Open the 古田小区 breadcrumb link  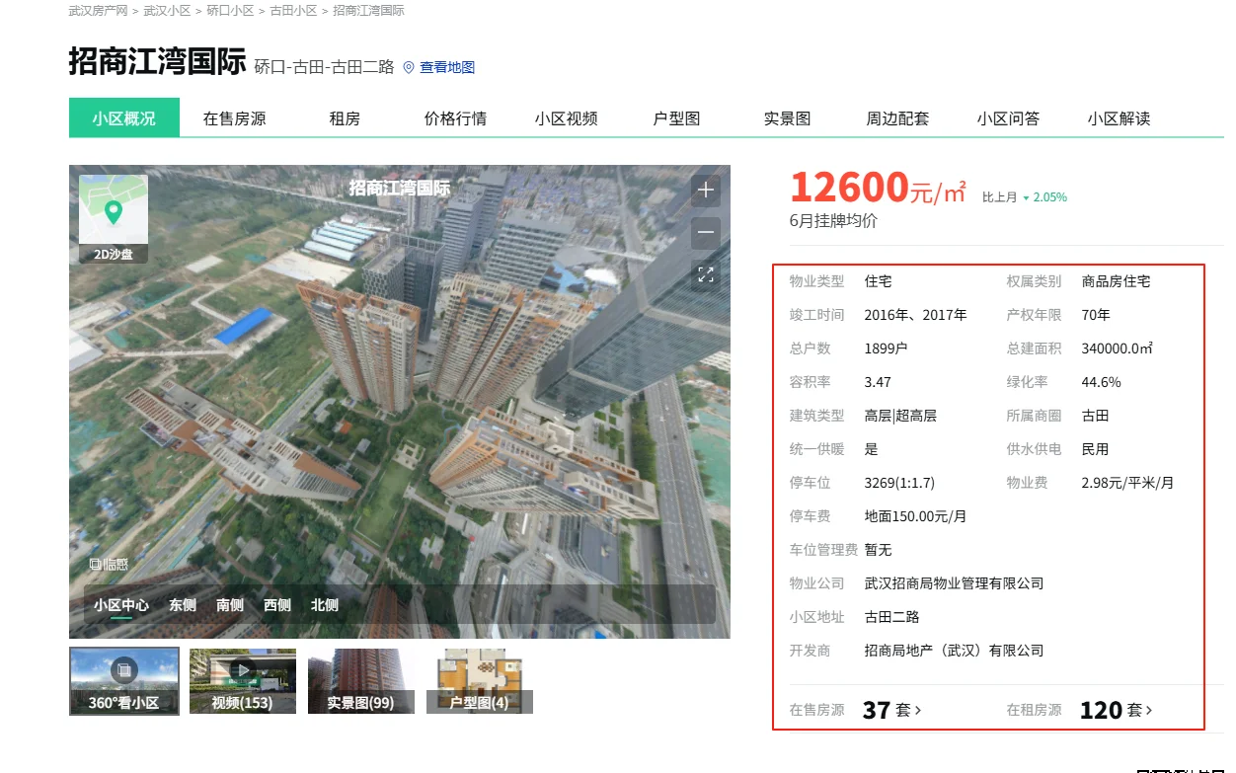pos(293,11)
